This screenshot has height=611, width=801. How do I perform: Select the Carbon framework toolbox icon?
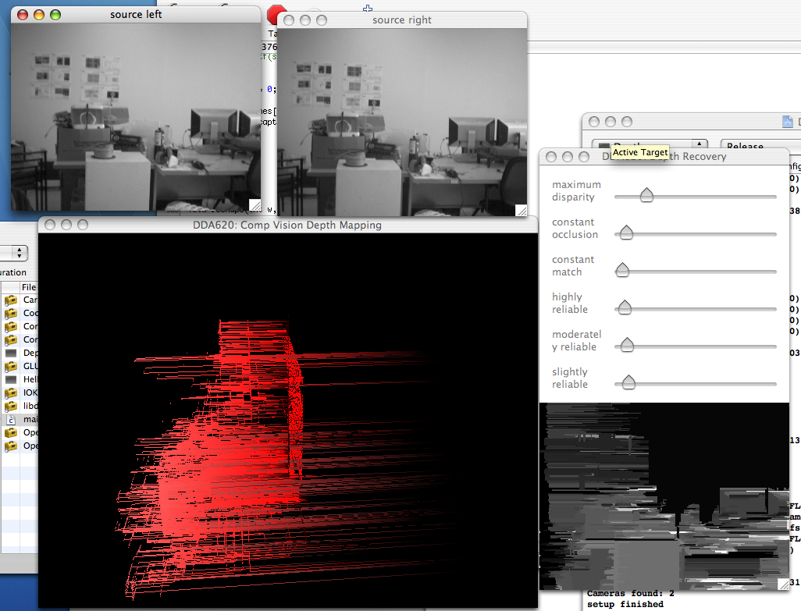tap(11, 300)
